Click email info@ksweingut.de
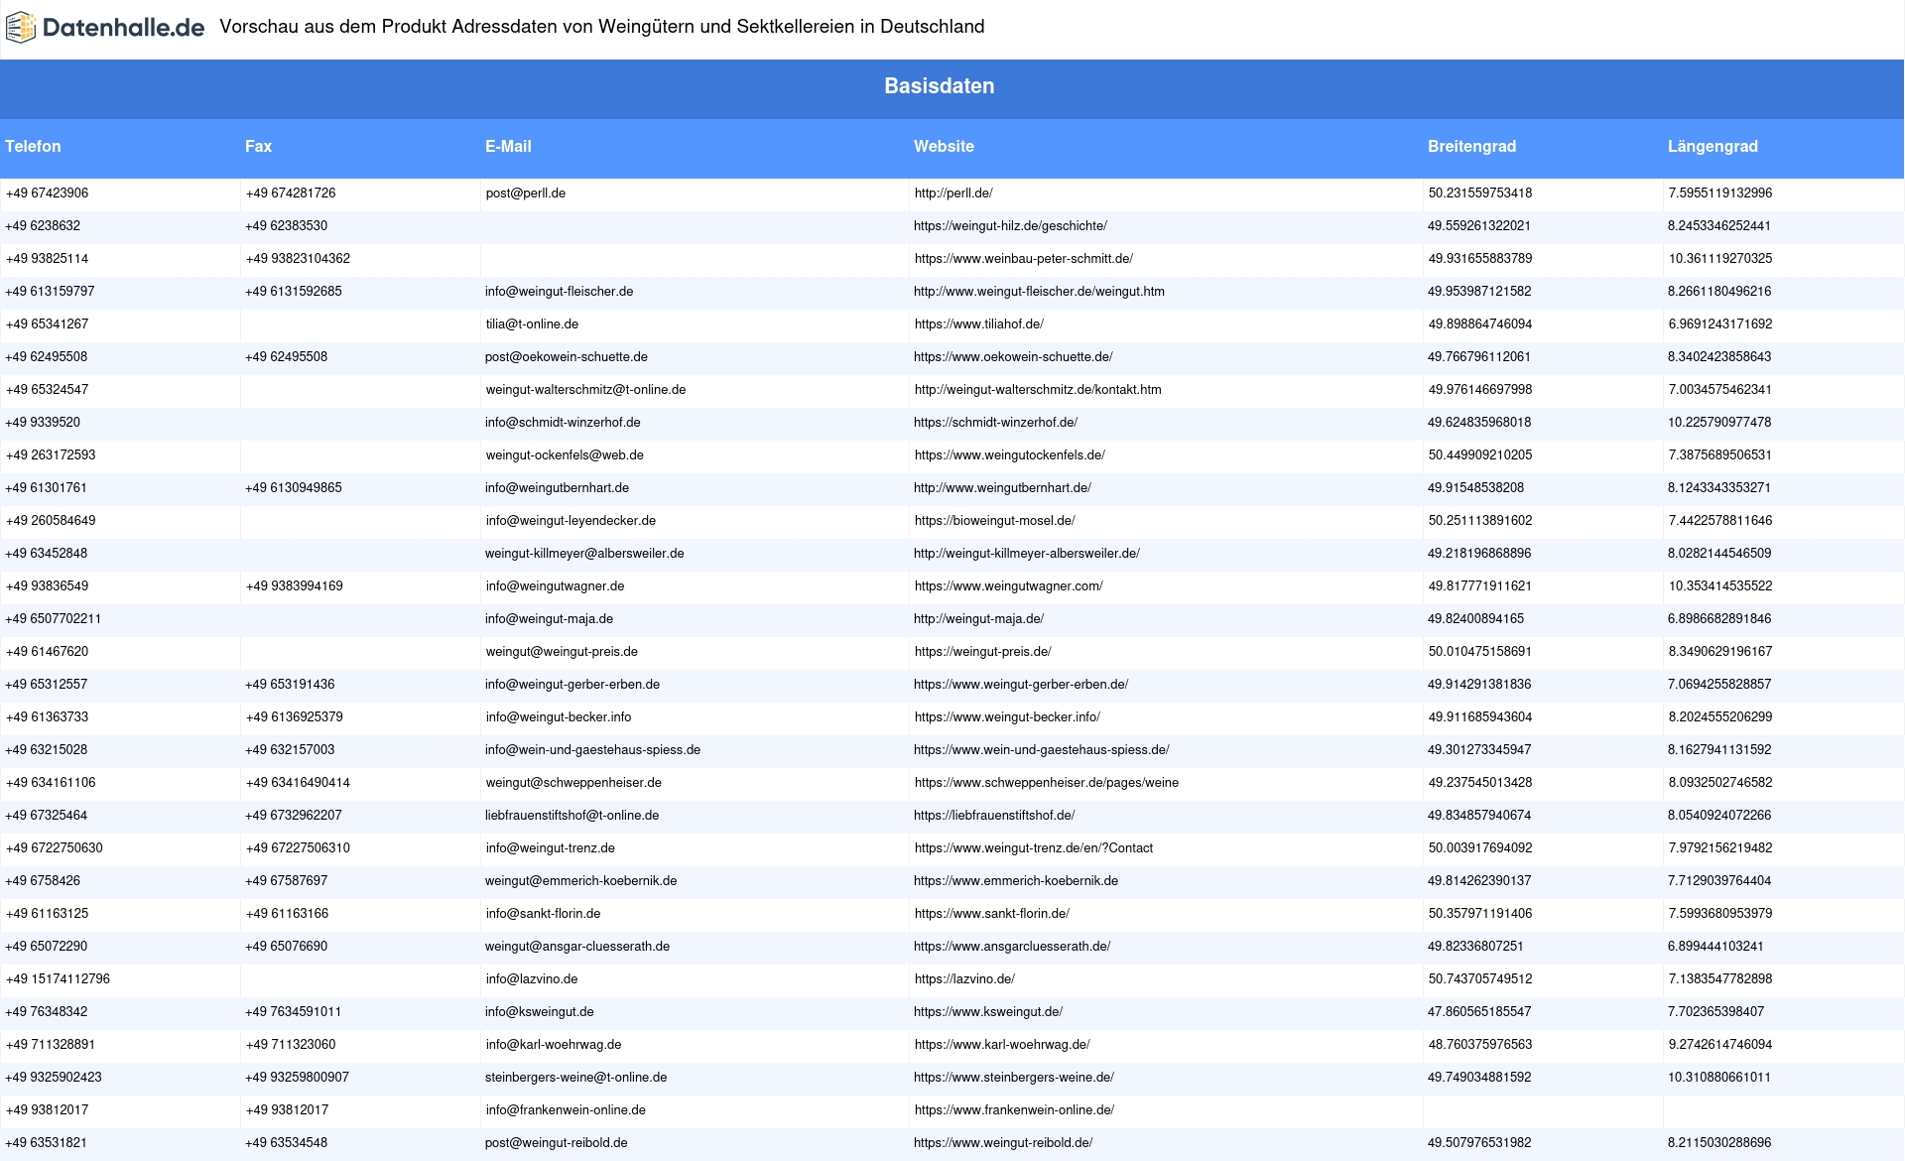1905x1161 pixels. tap(540, 1012)
